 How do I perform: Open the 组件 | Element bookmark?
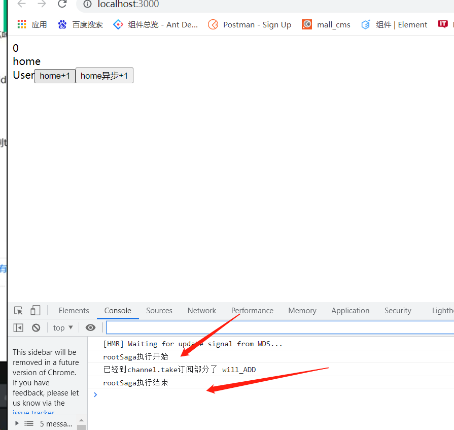point(394,25)
